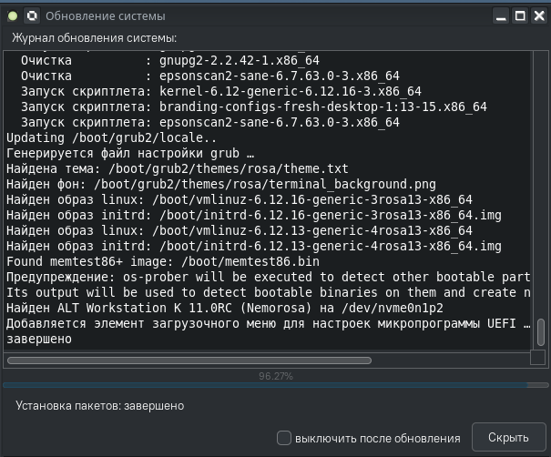Click the 'завершено' last log line
The image size is (551, 457).
pyautogui.click(x=39, y=339)
